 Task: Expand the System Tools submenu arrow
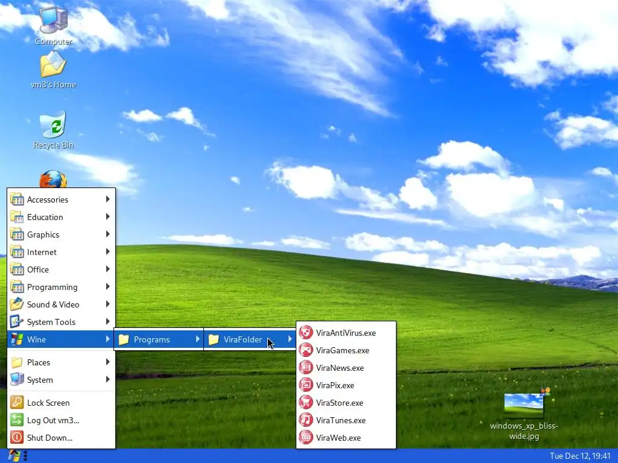pos(107,321)
